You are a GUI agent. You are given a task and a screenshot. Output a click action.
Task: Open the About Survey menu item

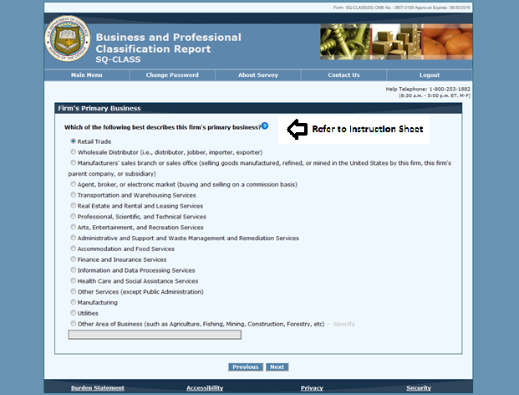[x=258, y=75]
